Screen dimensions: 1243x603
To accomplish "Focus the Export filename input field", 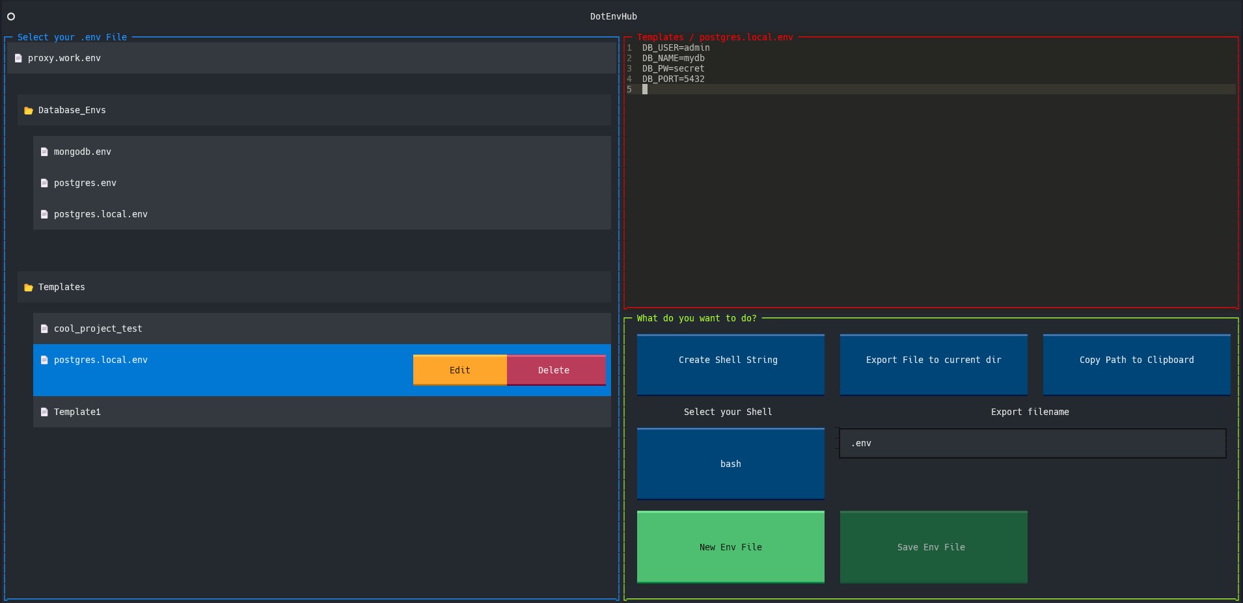I will pyautogui.click(x=1033, y=443).
